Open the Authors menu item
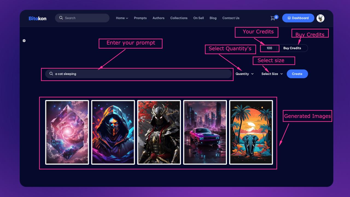350x197 pixels. 159,18
